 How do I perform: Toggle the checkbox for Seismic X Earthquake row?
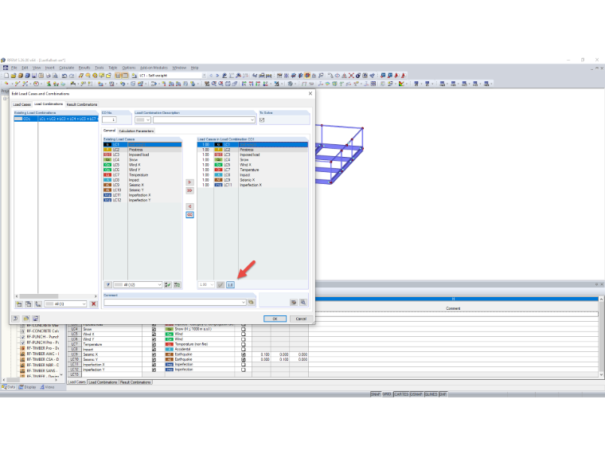point(243,354)
